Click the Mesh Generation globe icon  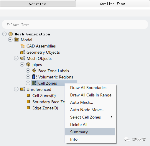[11, 34]
